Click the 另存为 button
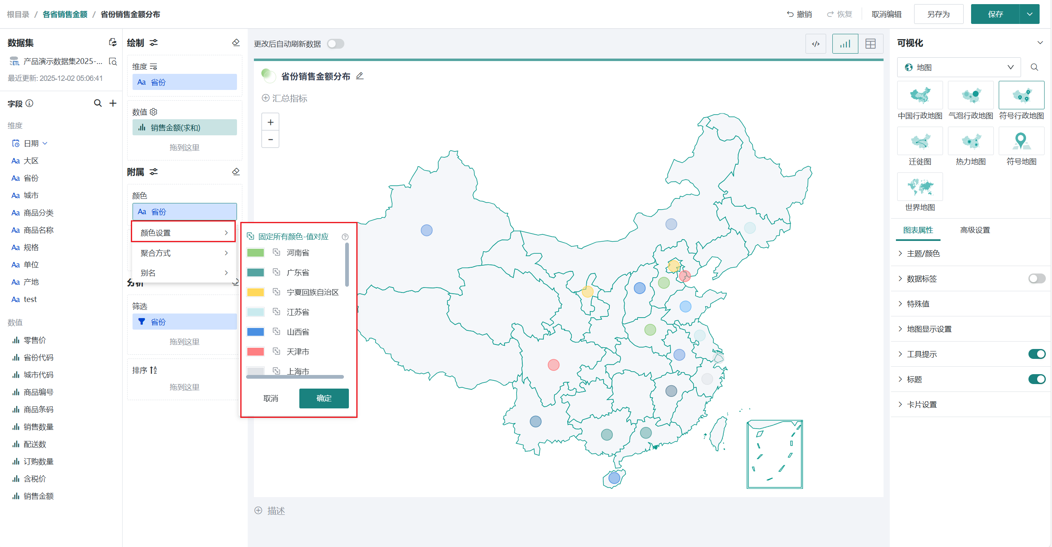Viewport: 1052px width, 547px height. (938, 14)
